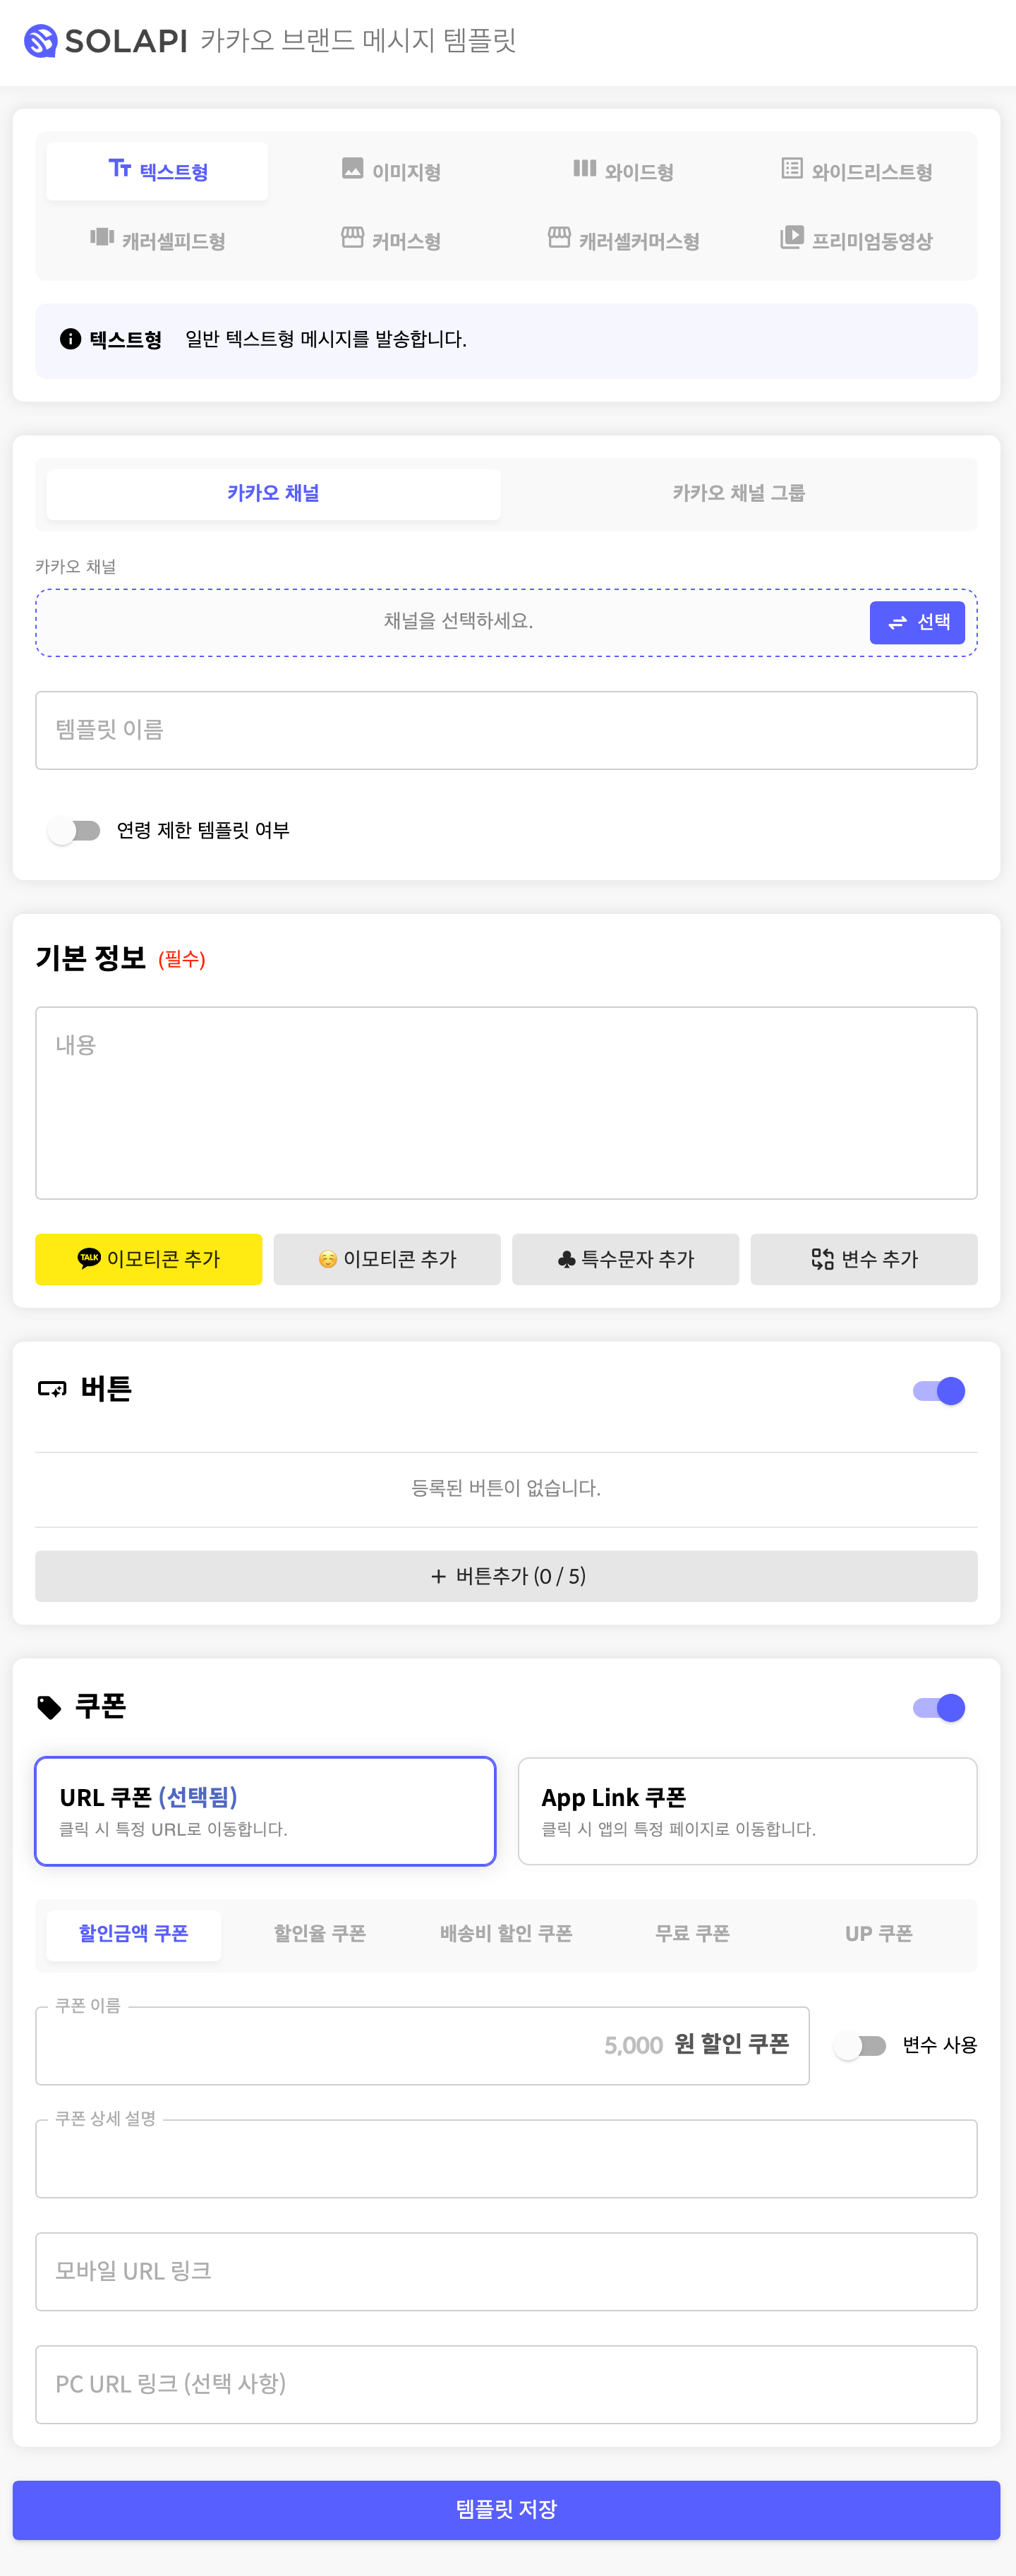Image resolution: width=1016 pixels, height=2576 pixels.
Task: Choose 프리미엄동영상 premium video type
Action: [x=856, y=240]
